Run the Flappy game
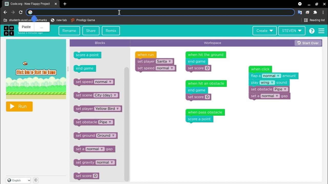The height and width of the screenshot is (184, 328). (x=19, y=107)
